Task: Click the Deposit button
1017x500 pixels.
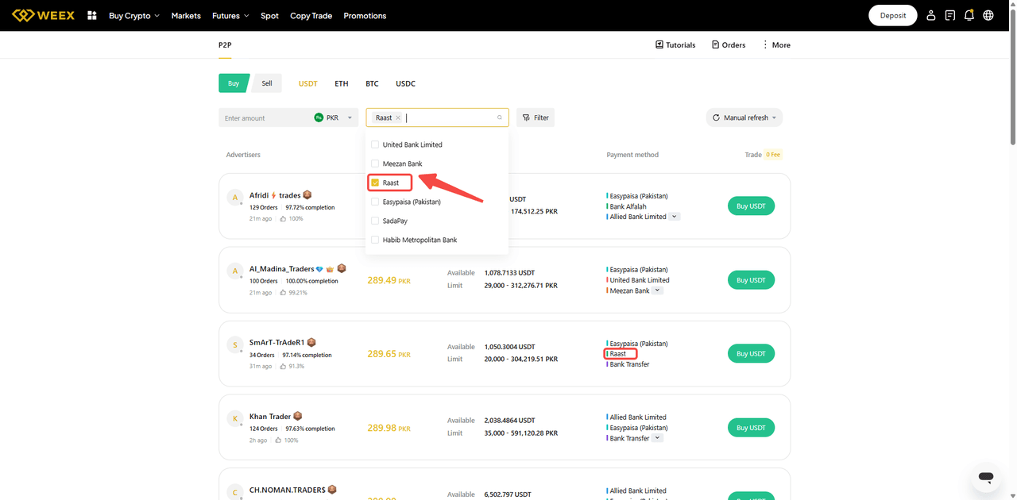Action: pyautogui.click(x=893, y=15)
